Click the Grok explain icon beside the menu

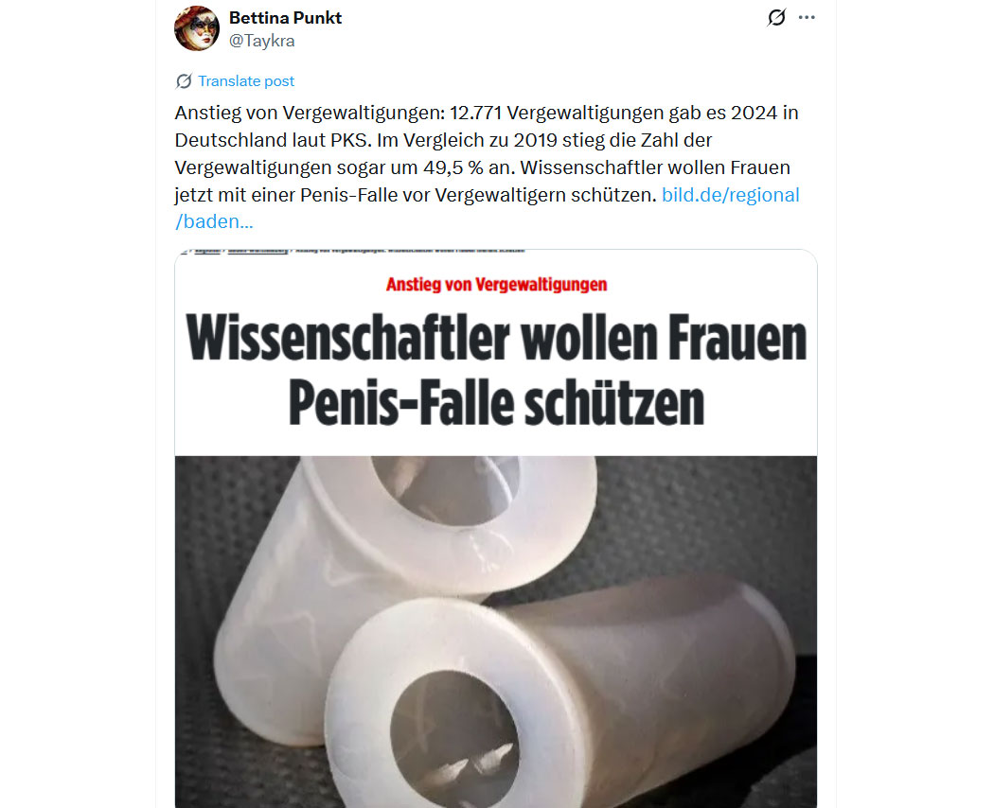coord(776,18)
